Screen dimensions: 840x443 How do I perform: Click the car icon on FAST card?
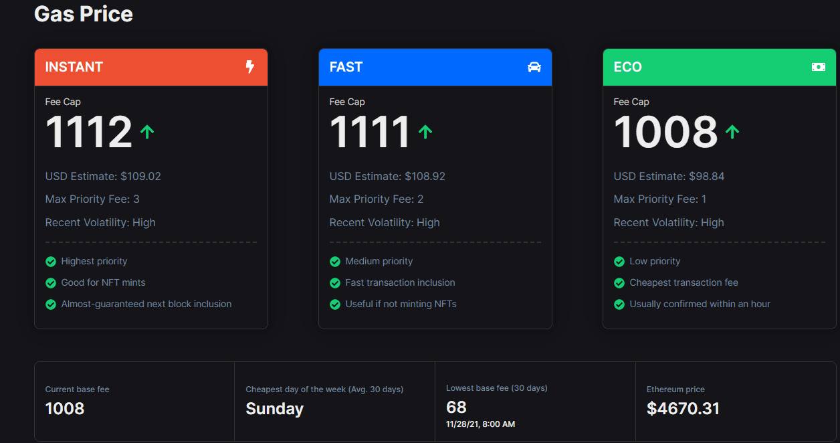pos(534,67)
